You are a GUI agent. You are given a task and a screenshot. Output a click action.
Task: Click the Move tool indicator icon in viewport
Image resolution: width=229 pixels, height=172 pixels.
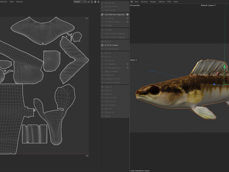(x=136, y=60)
